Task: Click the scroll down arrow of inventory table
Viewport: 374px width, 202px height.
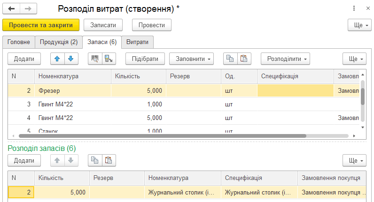Action: coord(363,127)
